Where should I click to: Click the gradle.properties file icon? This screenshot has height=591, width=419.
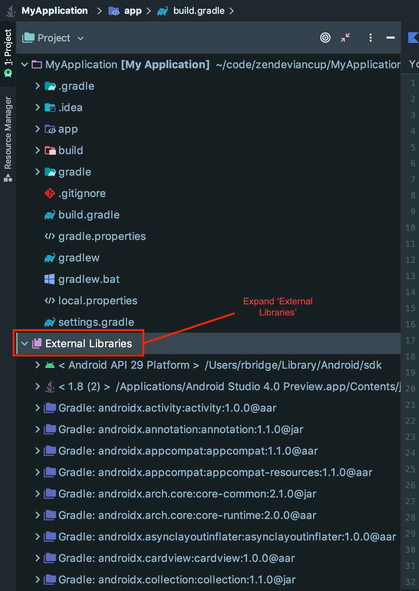[x=50, y=236]
